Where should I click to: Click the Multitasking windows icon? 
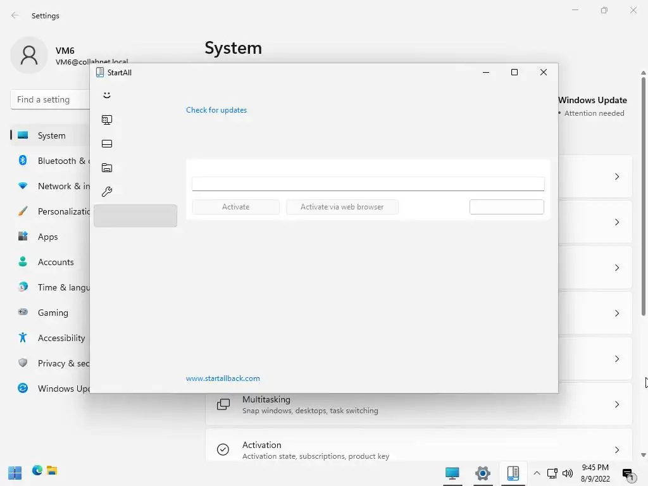click(223, 404)
